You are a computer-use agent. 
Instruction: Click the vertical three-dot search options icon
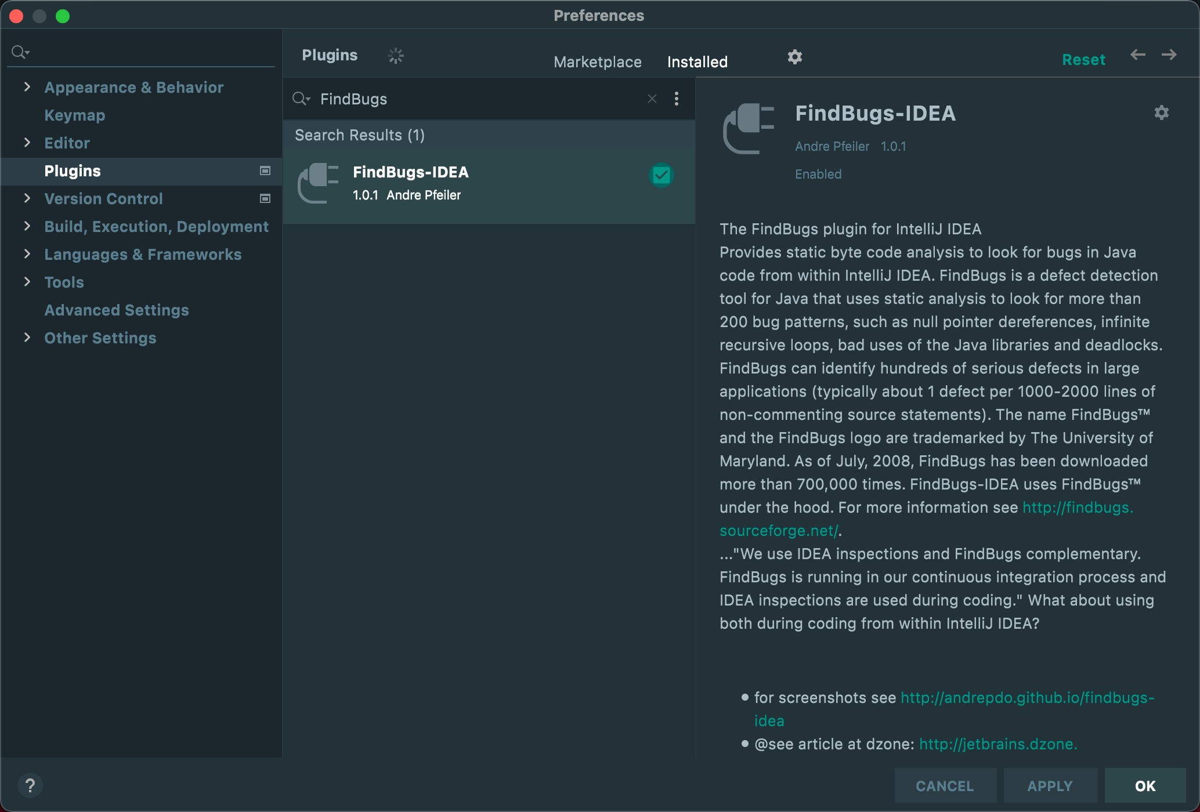677,99
